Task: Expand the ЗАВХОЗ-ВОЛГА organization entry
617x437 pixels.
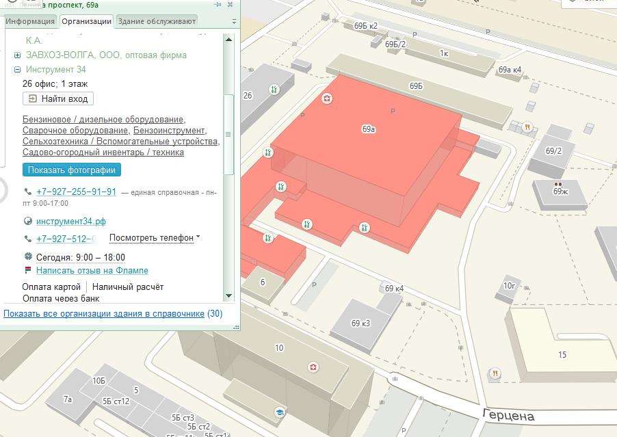Action: 18,55
